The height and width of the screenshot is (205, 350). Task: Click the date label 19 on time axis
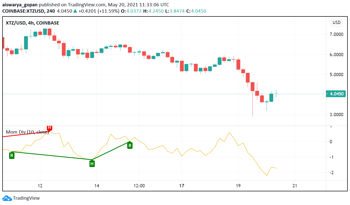point(238,186)
